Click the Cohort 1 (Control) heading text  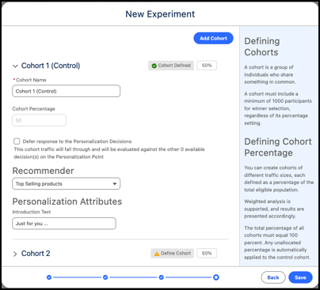[x=51, y=66]
